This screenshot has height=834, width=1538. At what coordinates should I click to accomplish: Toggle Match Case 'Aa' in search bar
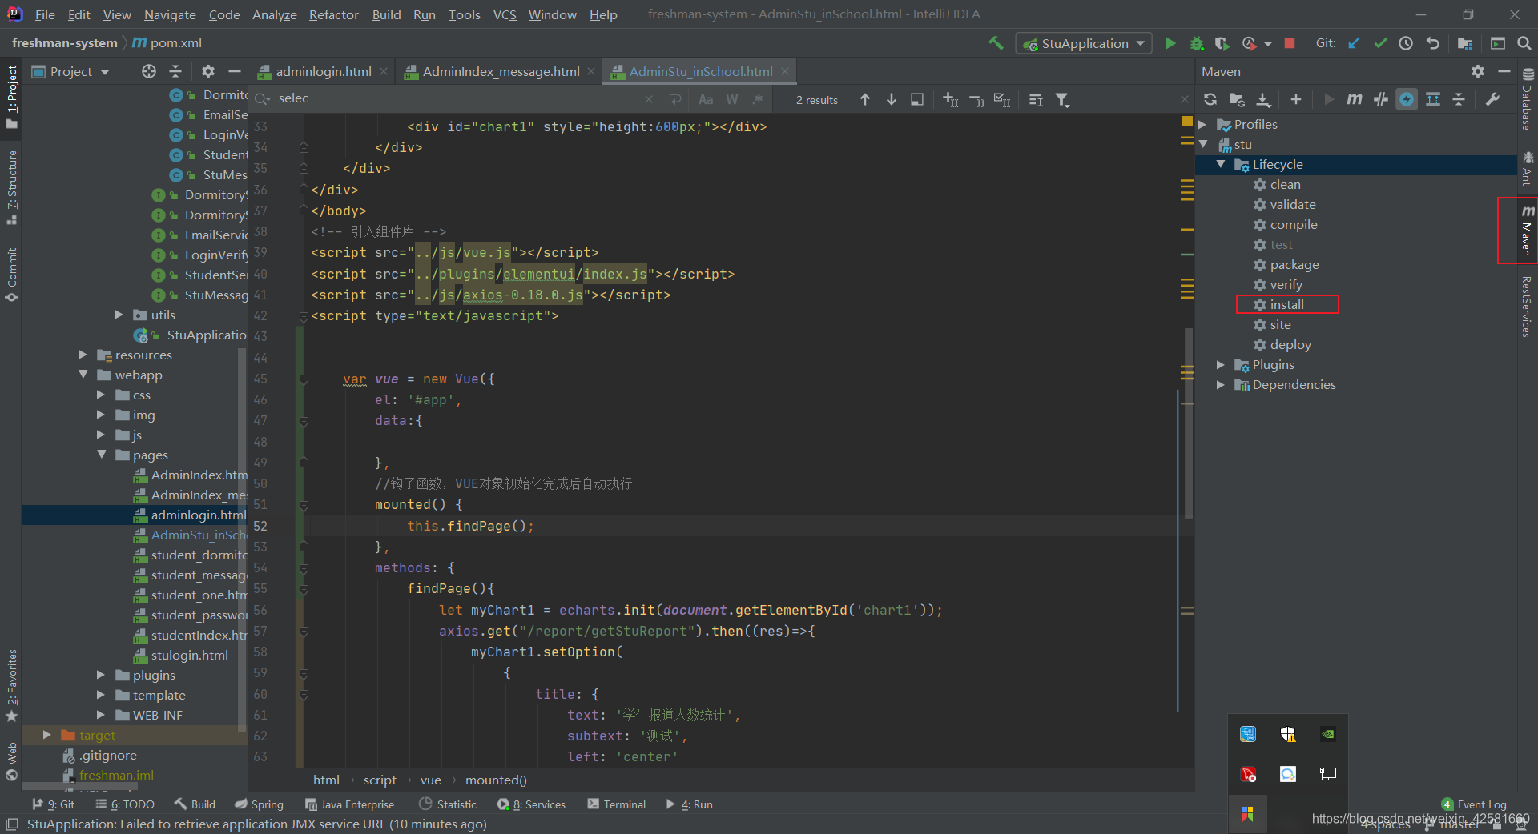point(706,99)
